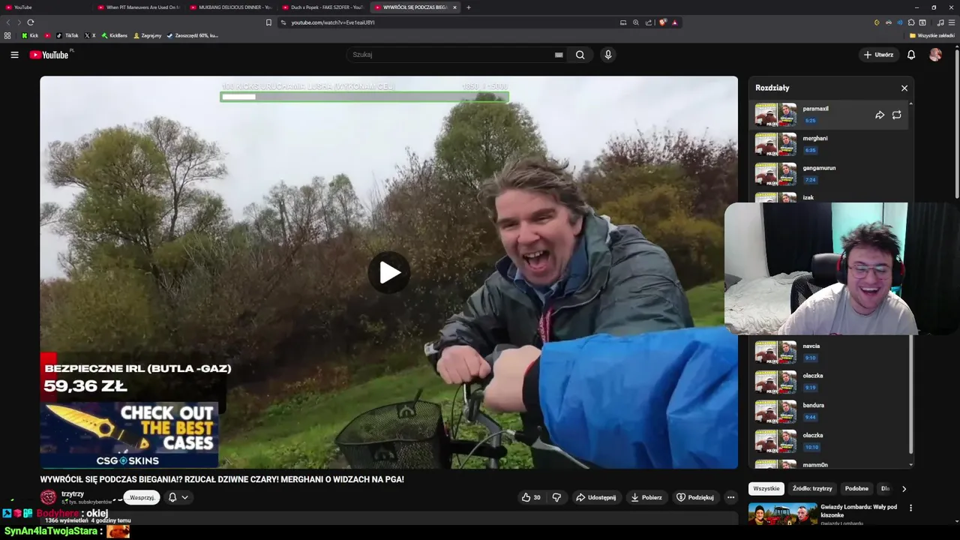Click the paramaxil chapter title
The width and height of the screenshot is (960, 540).
pyautogui.click(x=815, y=109)
